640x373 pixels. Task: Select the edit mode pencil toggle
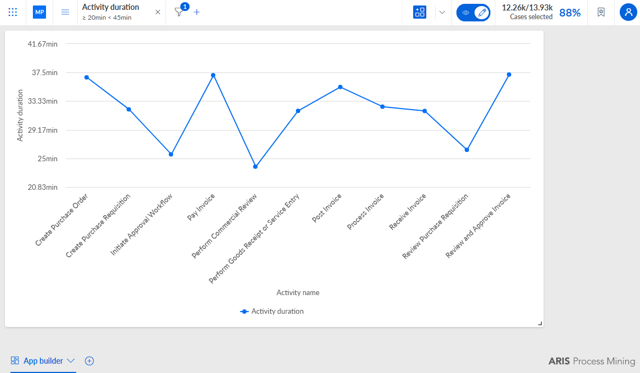482,13
